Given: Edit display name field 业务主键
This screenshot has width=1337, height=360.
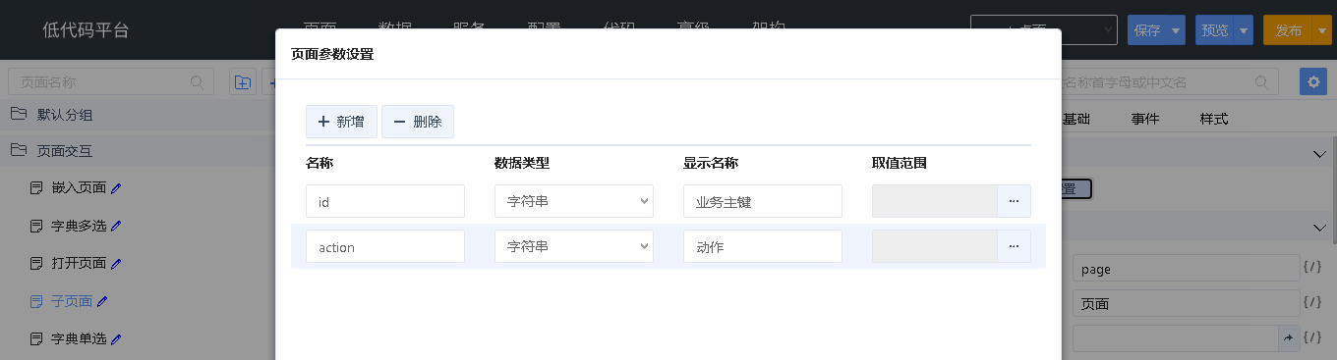Looking at the screenshot, I should 763,201.
